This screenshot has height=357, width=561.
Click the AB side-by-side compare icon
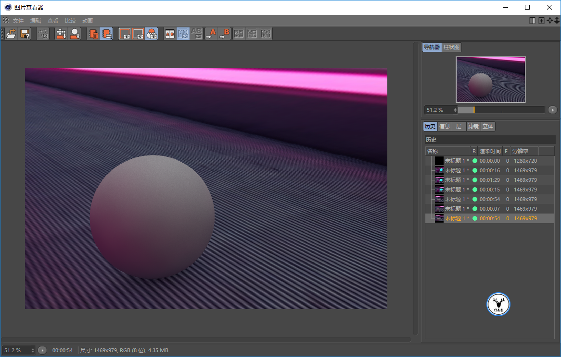pyautogui.click(x=170, y=34)
